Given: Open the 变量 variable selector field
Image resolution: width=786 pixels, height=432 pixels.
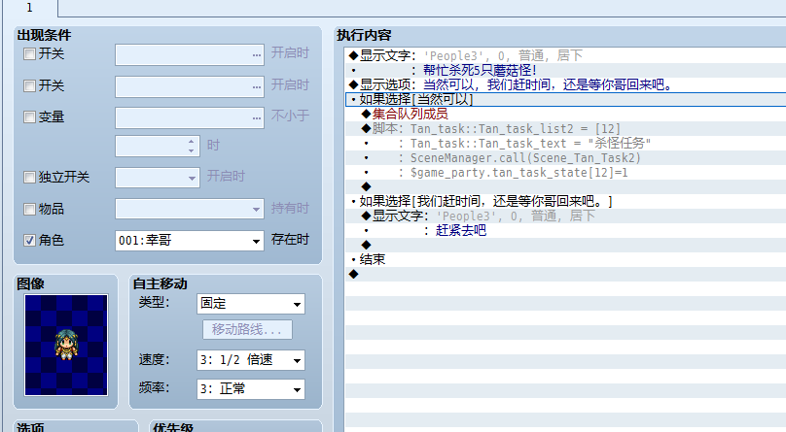Looking at the screenshot, I should tap(190, 118).
